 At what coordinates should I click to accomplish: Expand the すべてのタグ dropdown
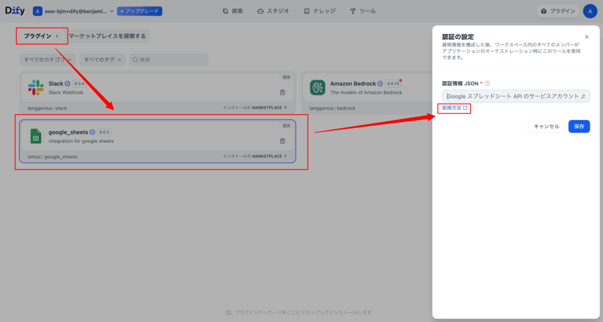[102, 59]
